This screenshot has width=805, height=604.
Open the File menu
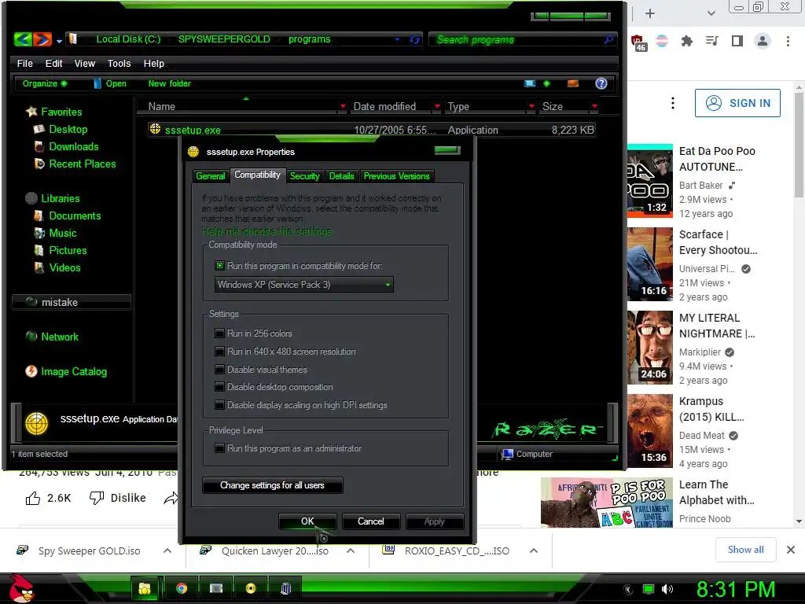point(24,63)
